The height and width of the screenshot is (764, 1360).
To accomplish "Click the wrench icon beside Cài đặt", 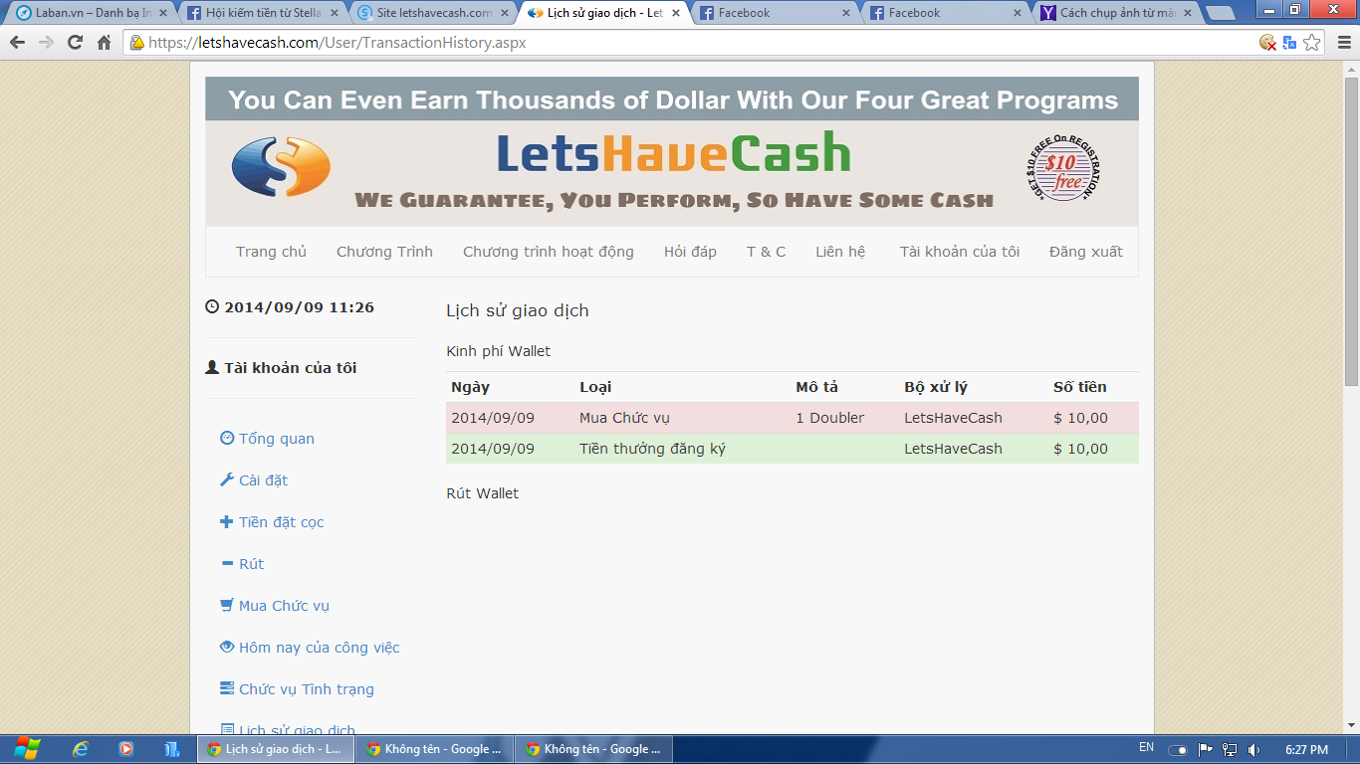I will tap(227, 479).
